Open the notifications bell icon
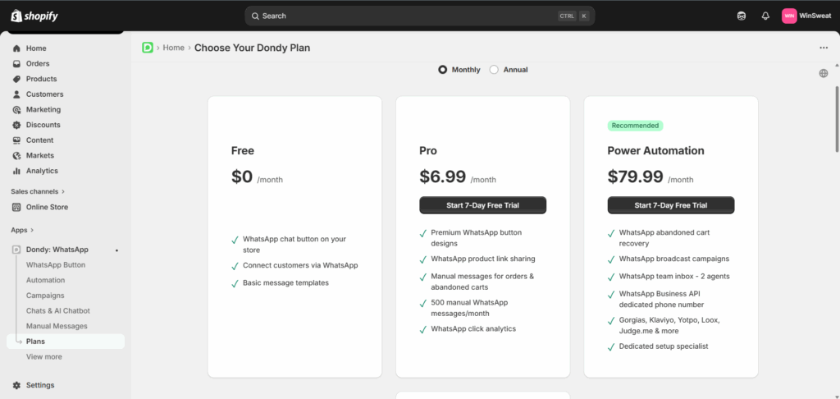Viewport: 840px width, 399px height. tap(765, 16)
